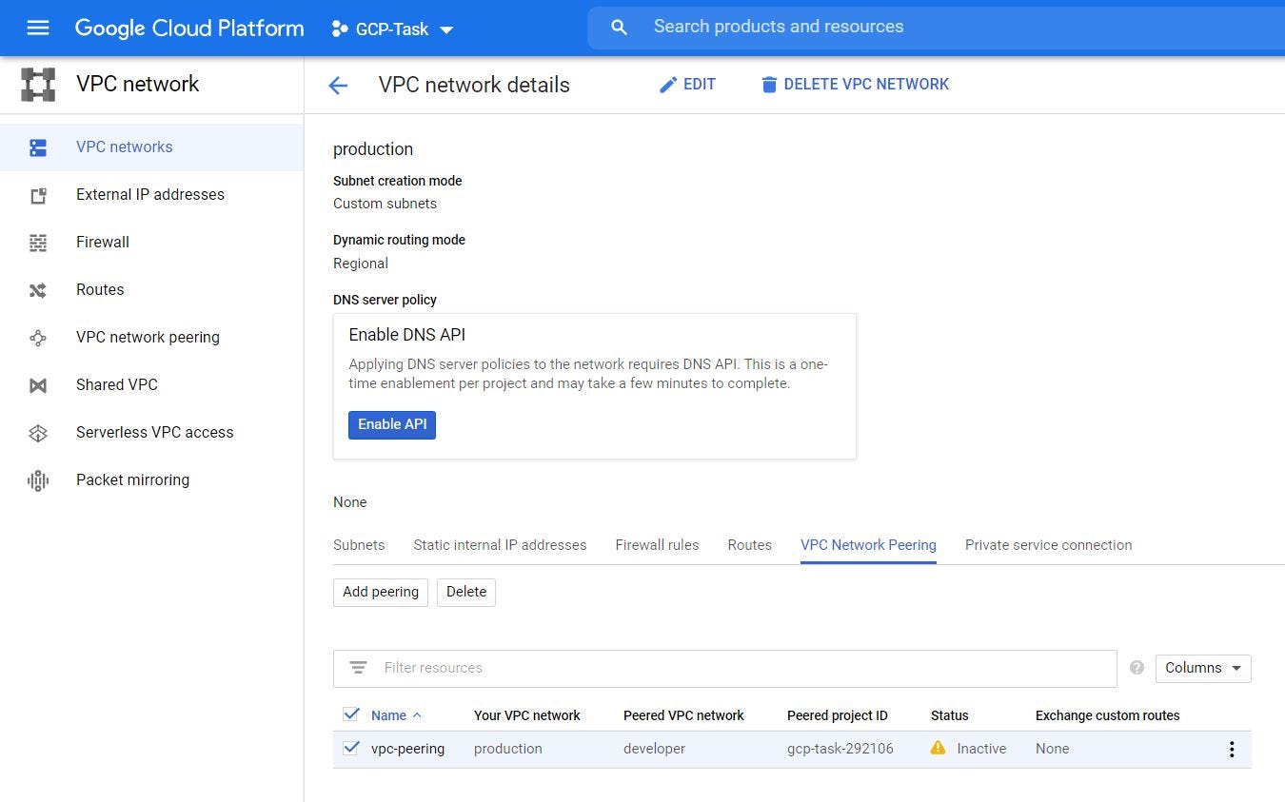Uncheck the vpc-peering row checkbox
Screen dimensions: 1285x802
point(351,748)
